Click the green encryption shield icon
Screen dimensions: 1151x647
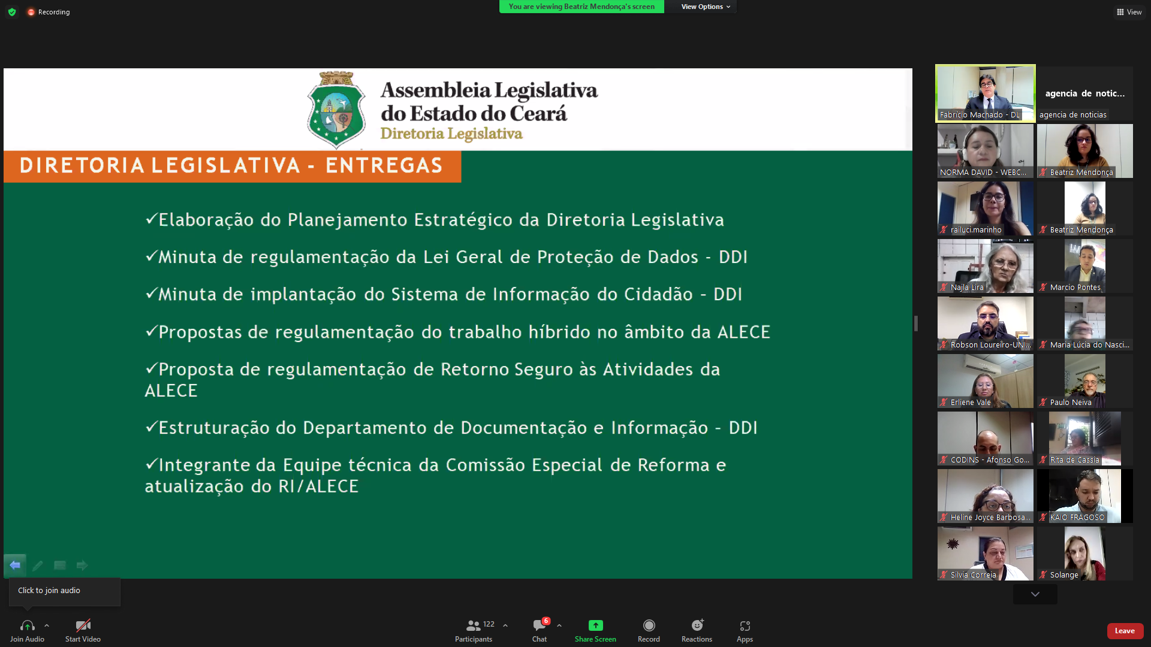coord(12,12)
